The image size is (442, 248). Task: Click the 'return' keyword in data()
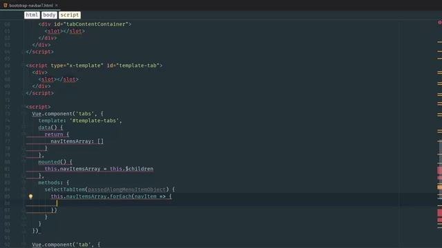coord(54,134)
